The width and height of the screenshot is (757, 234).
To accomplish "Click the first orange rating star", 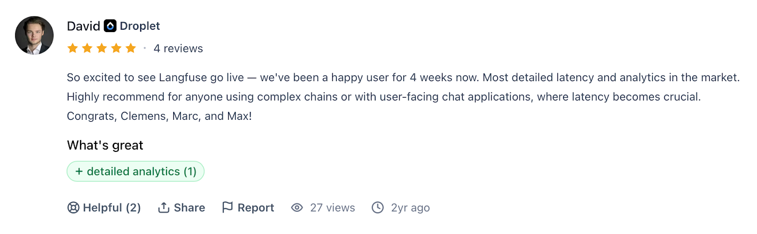I will tap(72, 48).
